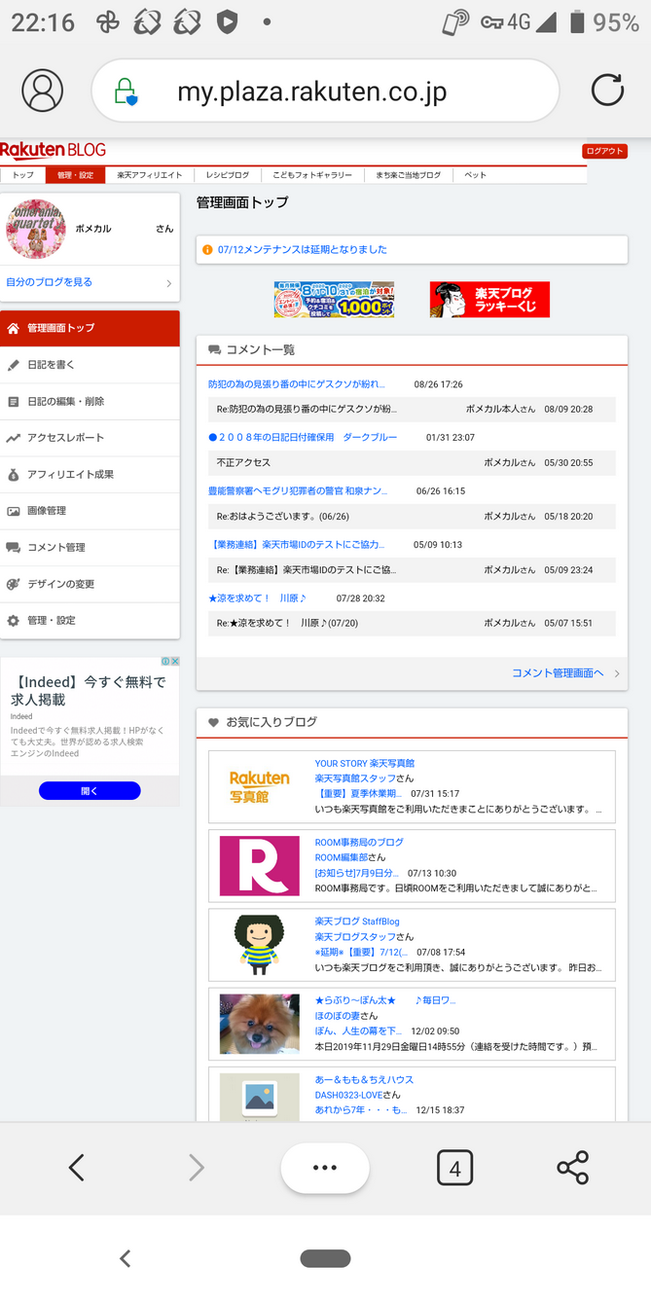Viewport: 651px width, 1302px height.
Task: Open YOUR STORY 楽天写真館 blog link
Action: tap(365, 764)
